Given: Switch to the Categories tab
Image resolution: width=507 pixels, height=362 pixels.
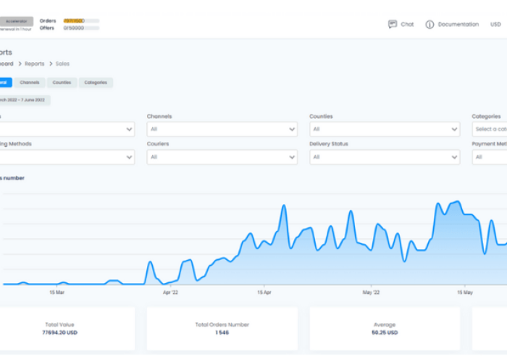Looking at the screenshot, I should tap(96, 83).
